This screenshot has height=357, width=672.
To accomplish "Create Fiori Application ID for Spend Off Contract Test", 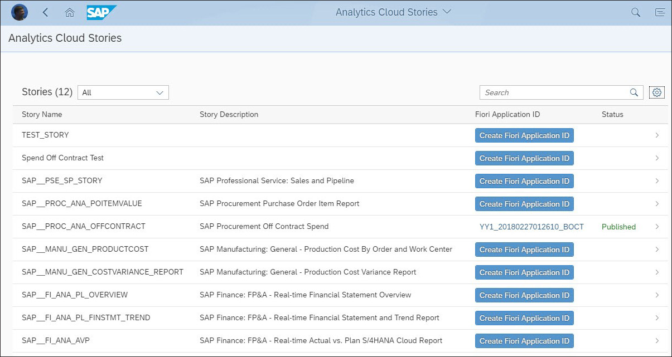I will (524, 158).
